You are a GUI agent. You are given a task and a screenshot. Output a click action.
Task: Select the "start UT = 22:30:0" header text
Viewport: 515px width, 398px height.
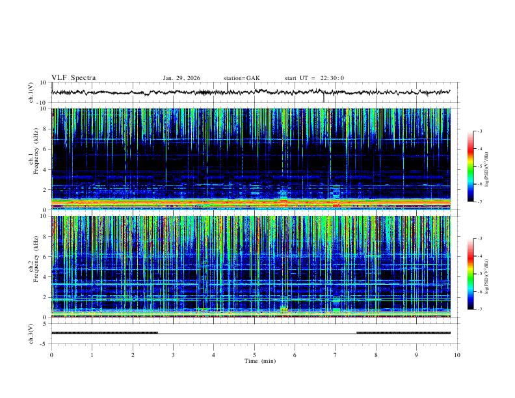(x=314, y=78)
